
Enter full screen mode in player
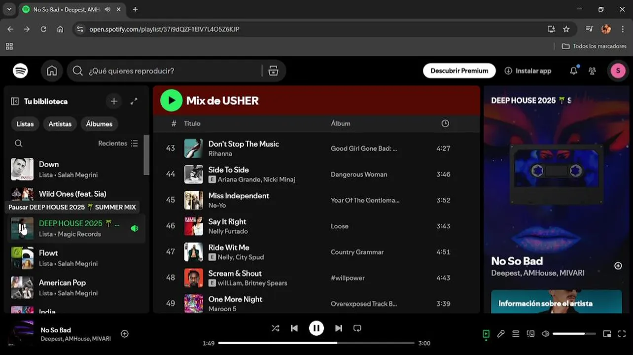(x=622, y=334)
